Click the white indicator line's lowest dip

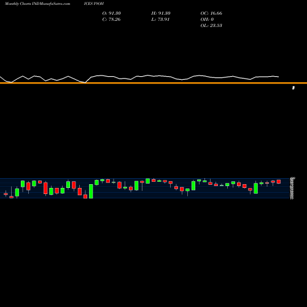(x=85, y=83)
